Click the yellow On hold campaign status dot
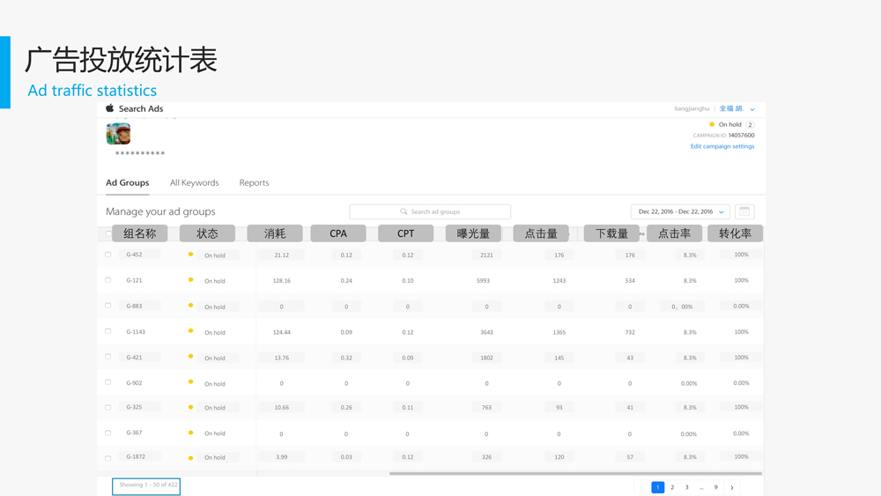Viewport: 881px width, 496px height. (712, 124)
